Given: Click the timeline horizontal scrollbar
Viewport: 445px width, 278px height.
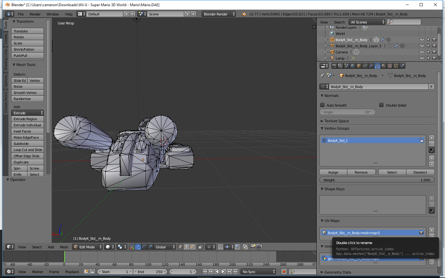Looking at the screenshot, I should click(159, 264).
